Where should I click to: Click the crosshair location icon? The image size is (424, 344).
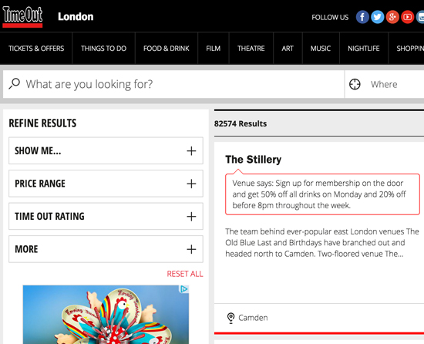pos(355,84)
